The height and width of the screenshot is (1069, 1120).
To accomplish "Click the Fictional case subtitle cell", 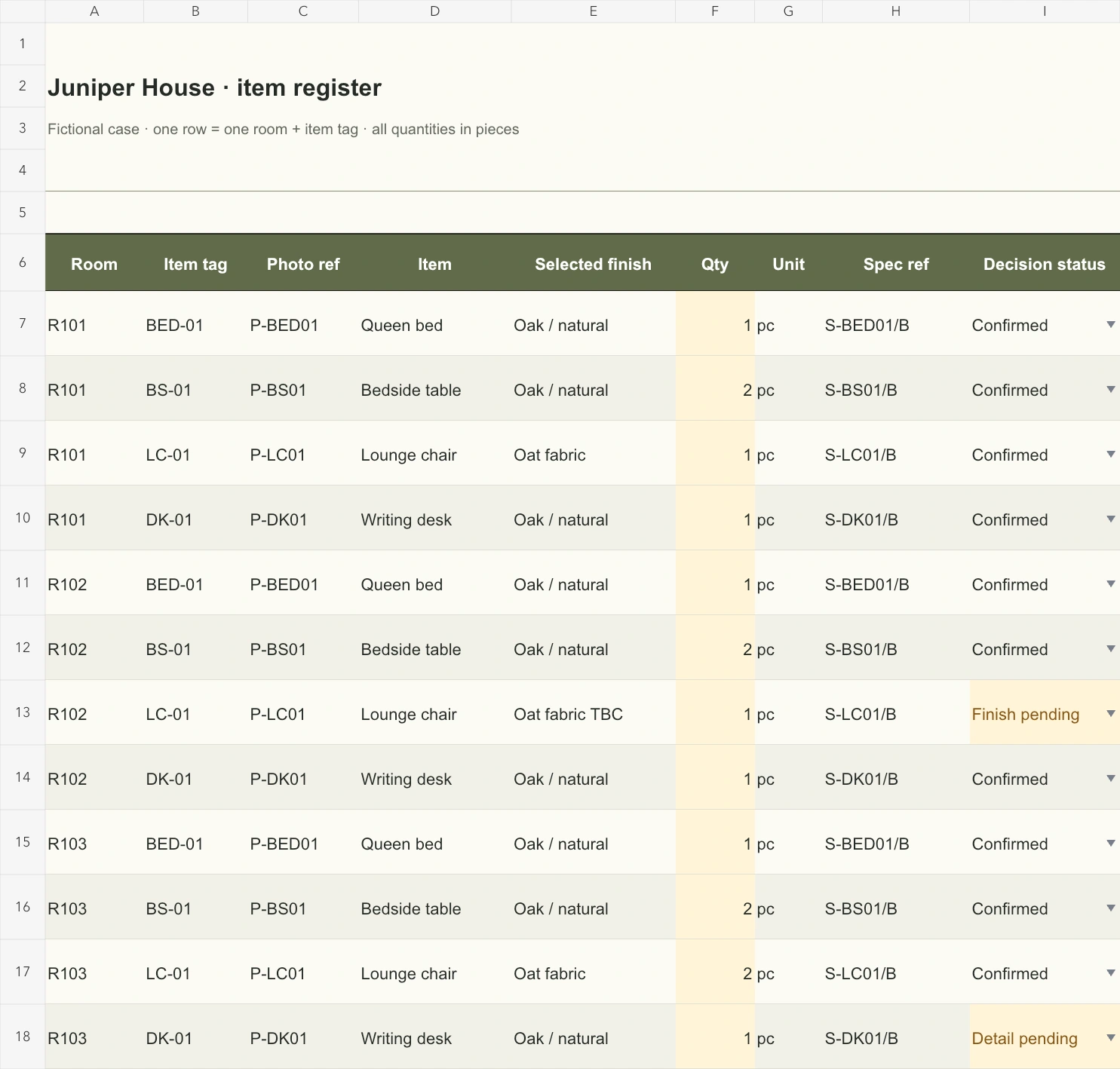I will 284,129.
